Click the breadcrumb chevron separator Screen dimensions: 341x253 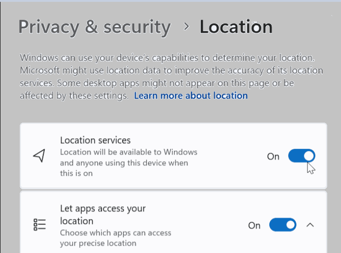186,27
